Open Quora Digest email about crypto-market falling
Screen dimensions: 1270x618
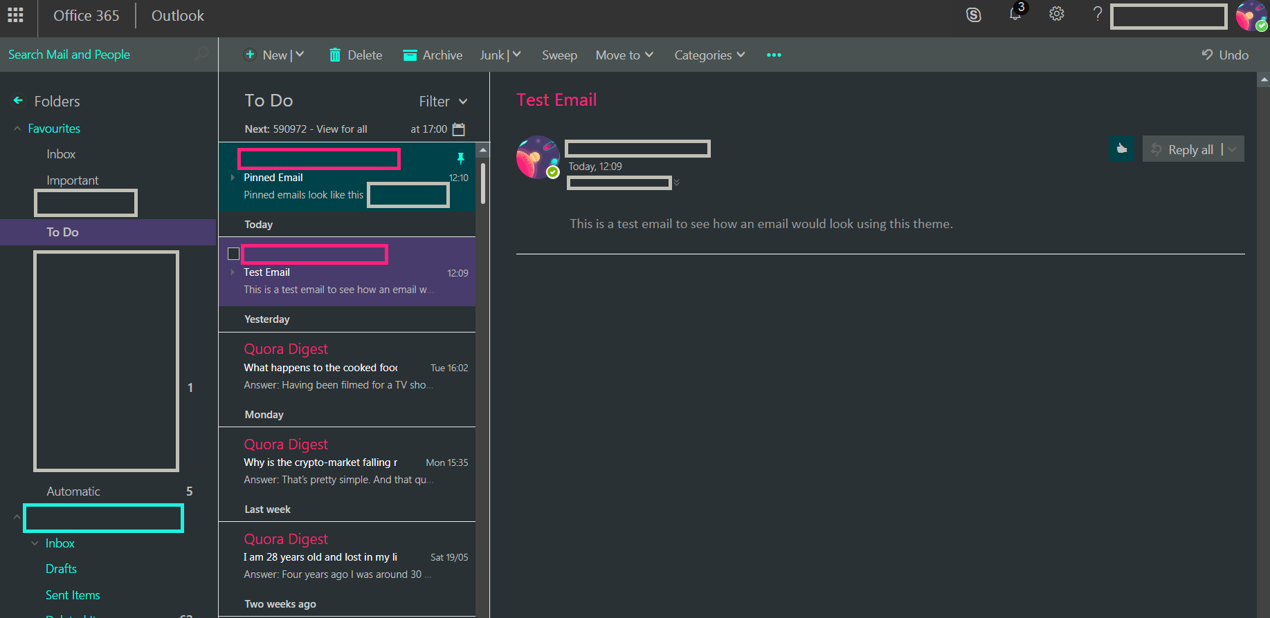(x=347, y=461)
